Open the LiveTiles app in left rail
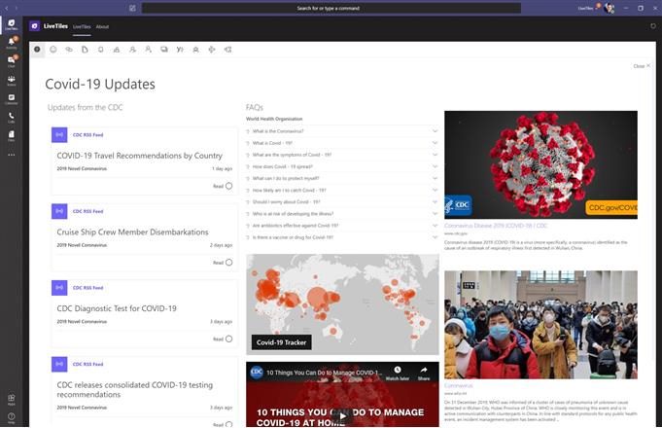662x428 pixels. tap(12, 24)
